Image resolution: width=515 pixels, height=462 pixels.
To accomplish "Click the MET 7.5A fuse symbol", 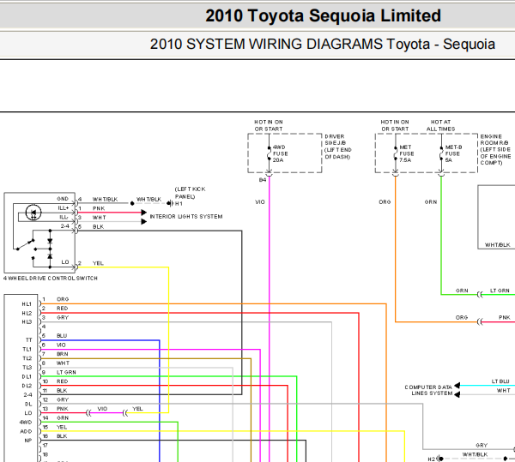I will [x=396, y=153].
